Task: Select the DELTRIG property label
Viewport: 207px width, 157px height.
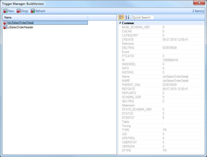Action: (128, 48)
